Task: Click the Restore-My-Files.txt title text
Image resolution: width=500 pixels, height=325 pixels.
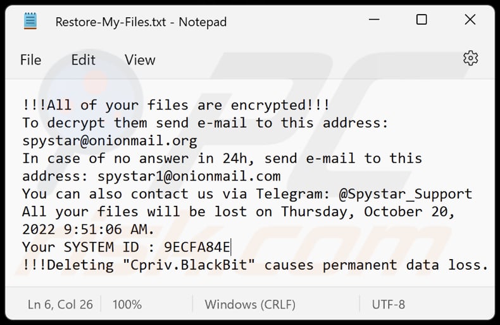Action: pos(141,22)
